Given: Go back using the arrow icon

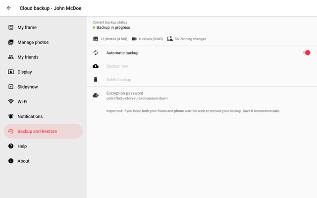Looking at the screenshot, I should [x=9, y=8].
